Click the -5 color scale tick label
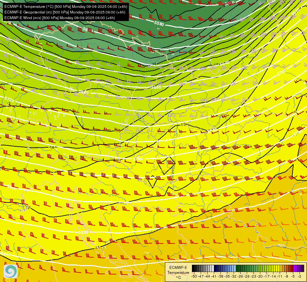Viewport: 307px width, 282px height. point(293,276)
